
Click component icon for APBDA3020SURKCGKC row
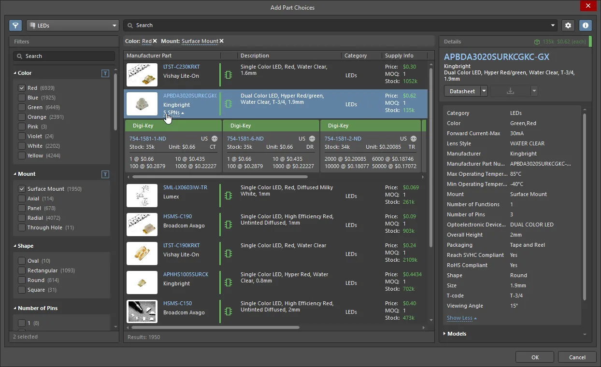229,104
